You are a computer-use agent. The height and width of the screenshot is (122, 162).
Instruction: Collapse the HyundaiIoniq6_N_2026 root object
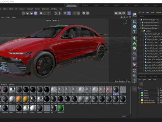coord(139,20)
